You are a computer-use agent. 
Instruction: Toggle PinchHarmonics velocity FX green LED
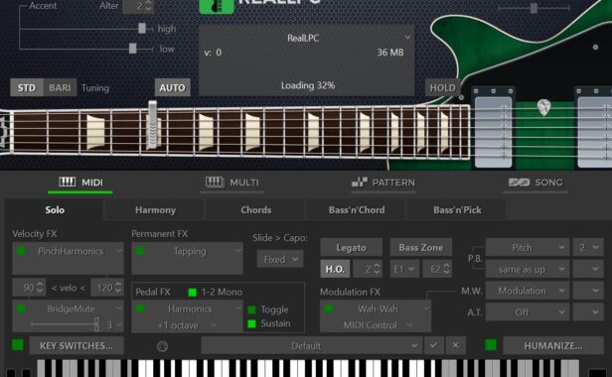click(21, 251)
